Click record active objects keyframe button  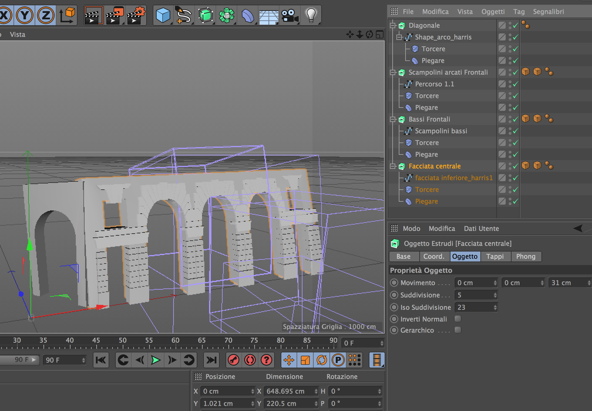click(x=234, y=360)
